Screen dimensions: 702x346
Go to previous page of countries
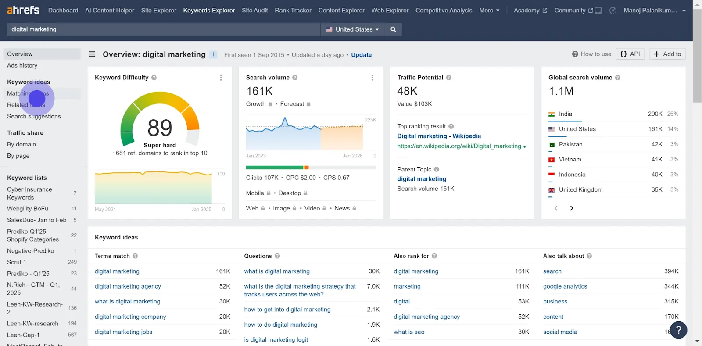pyautogui.click(x=556, y=208)
